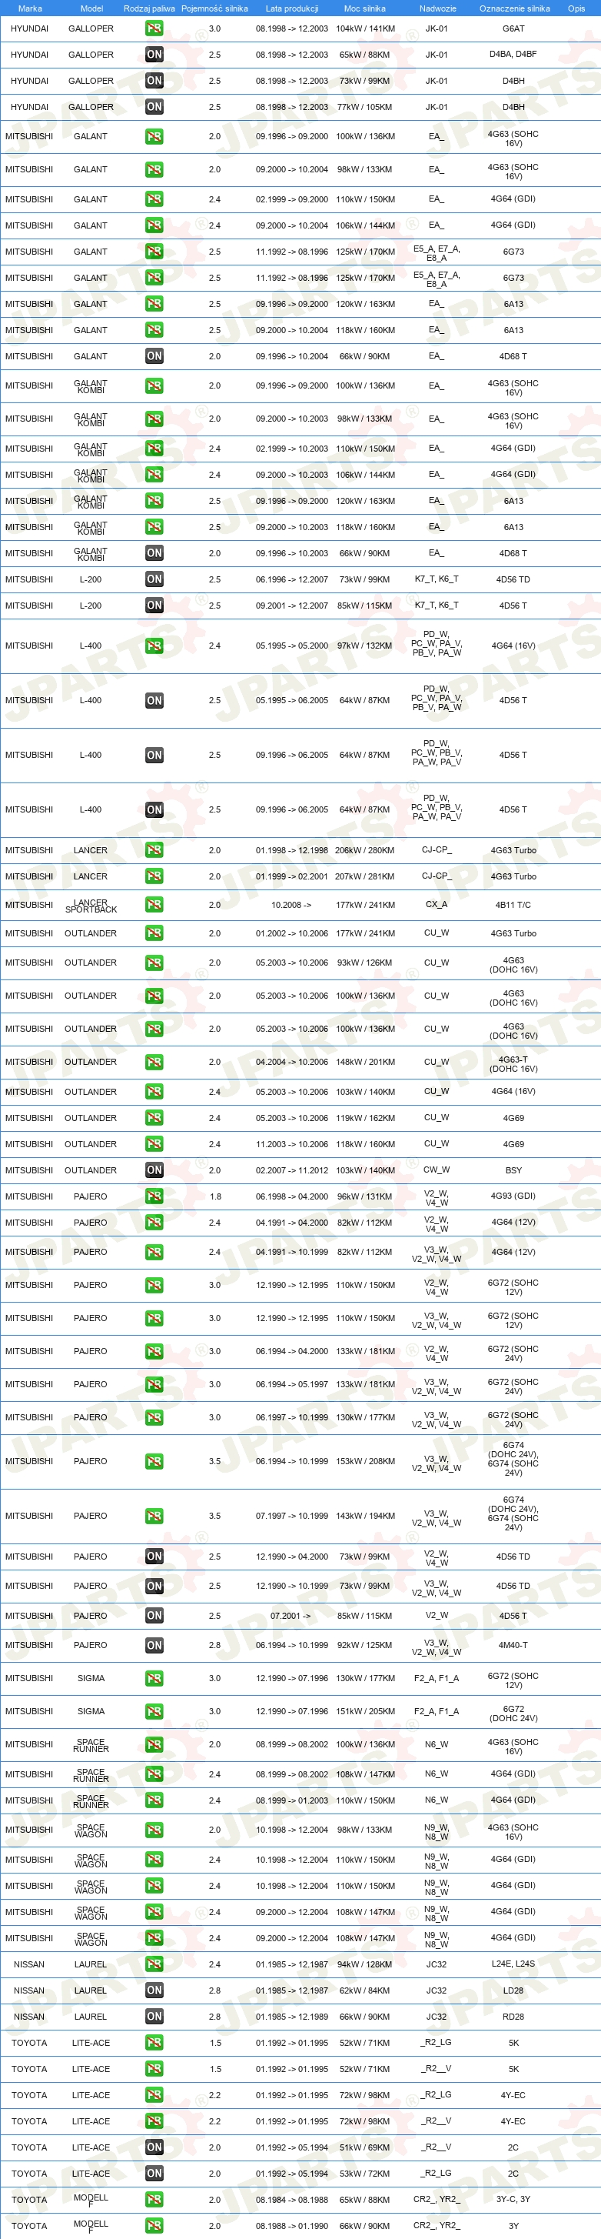Click the Oznaczenie silnika column header
The width and height of the screenshot is (601, 2239).
point(514,8)
